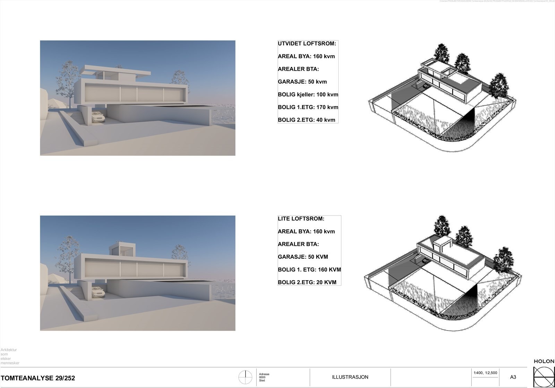555x388 pixels.
Task: Click 'AREAL BYA: 160 kvm' in top box
Action: point(306,56)
